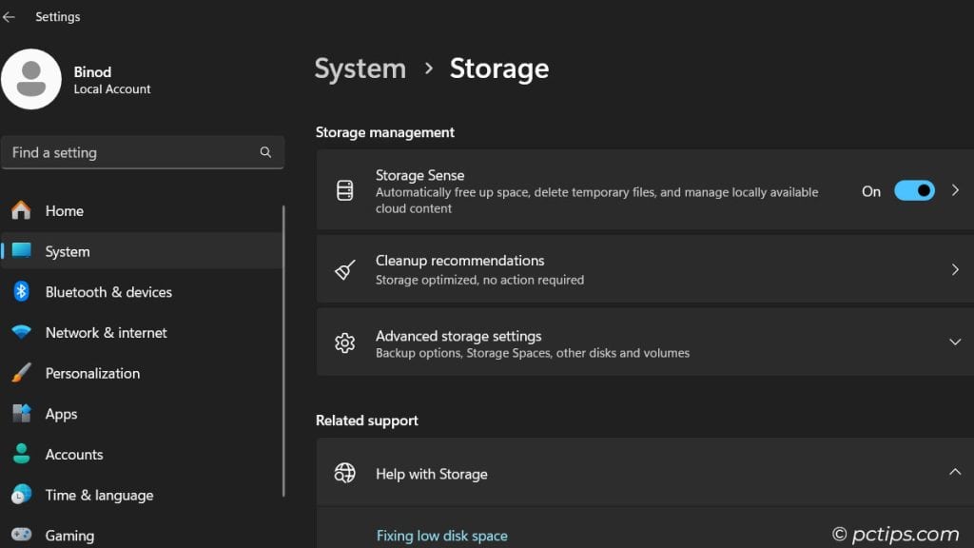Click the Time & language globe-clock icon
This screenshot has width=974, height=548.
[21, 495]
